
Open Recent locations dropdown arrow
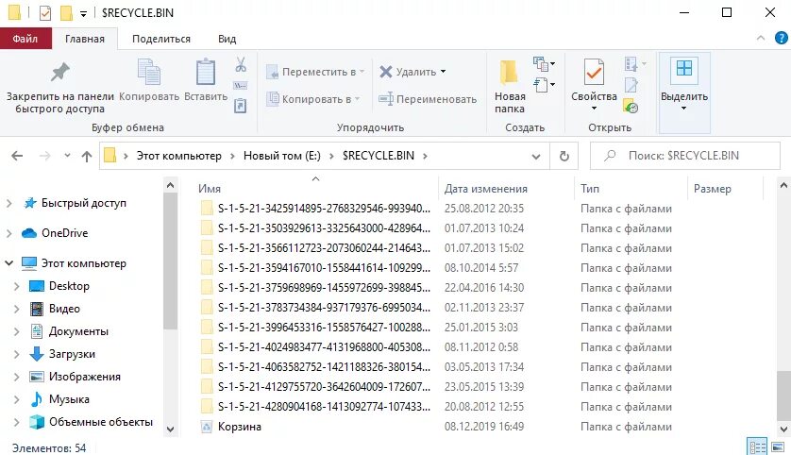pyautogui.click(x=67, y=156)
